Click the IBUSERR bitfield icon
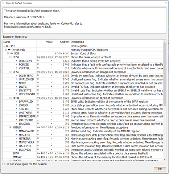 pyautogui.click(x=16, y=124)
